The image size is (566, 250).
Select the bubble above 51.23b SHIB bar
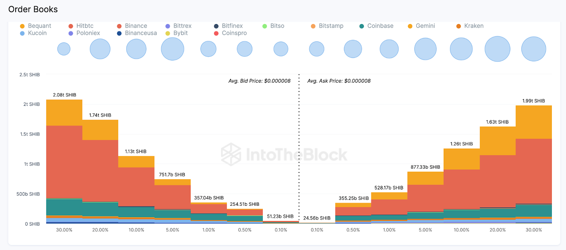point(281,49)
